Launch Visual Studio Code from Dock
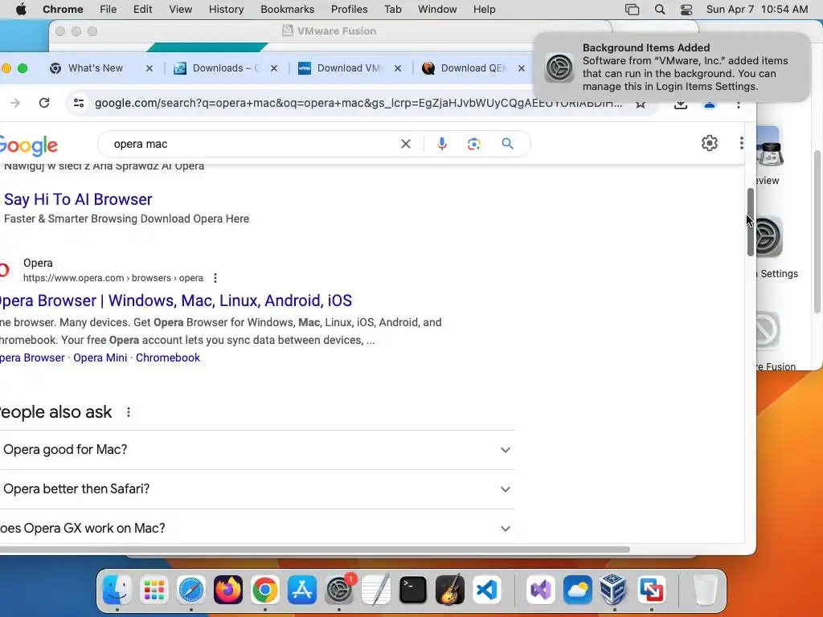The height and width of the screenshot is (617, 823). point(487,590)
